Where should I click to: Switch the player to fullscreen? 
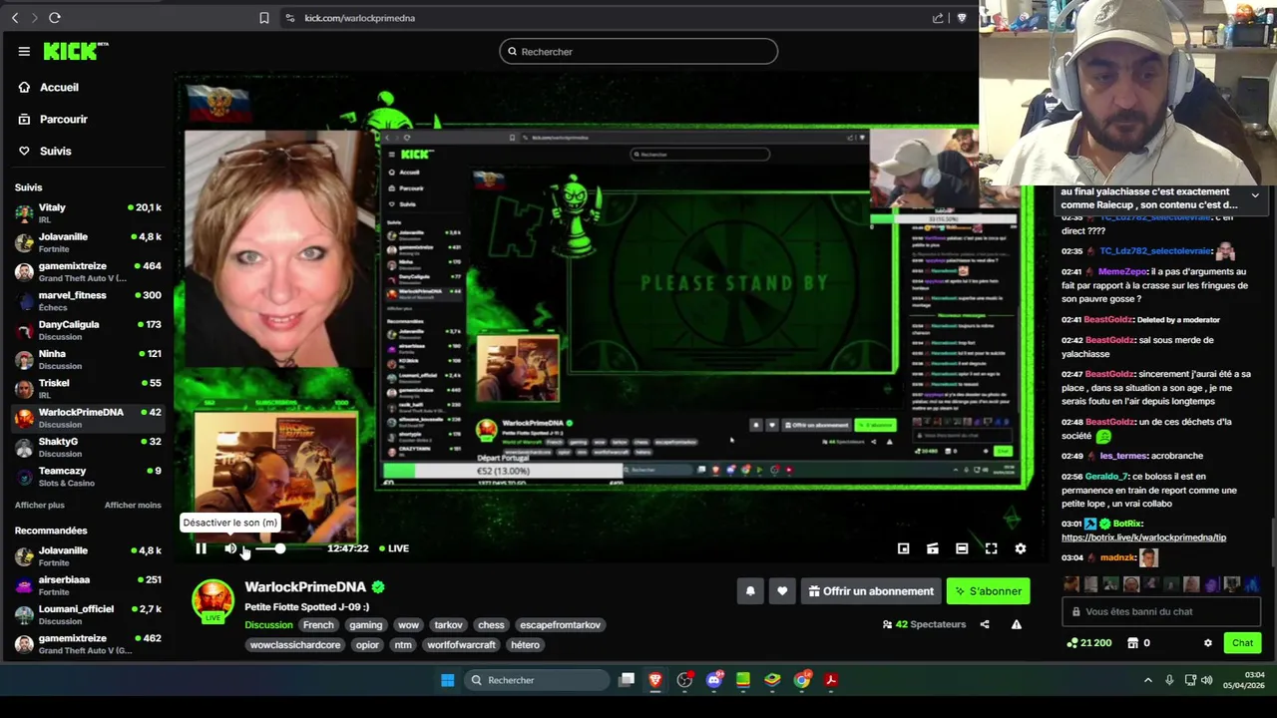(x=991, y=548)
